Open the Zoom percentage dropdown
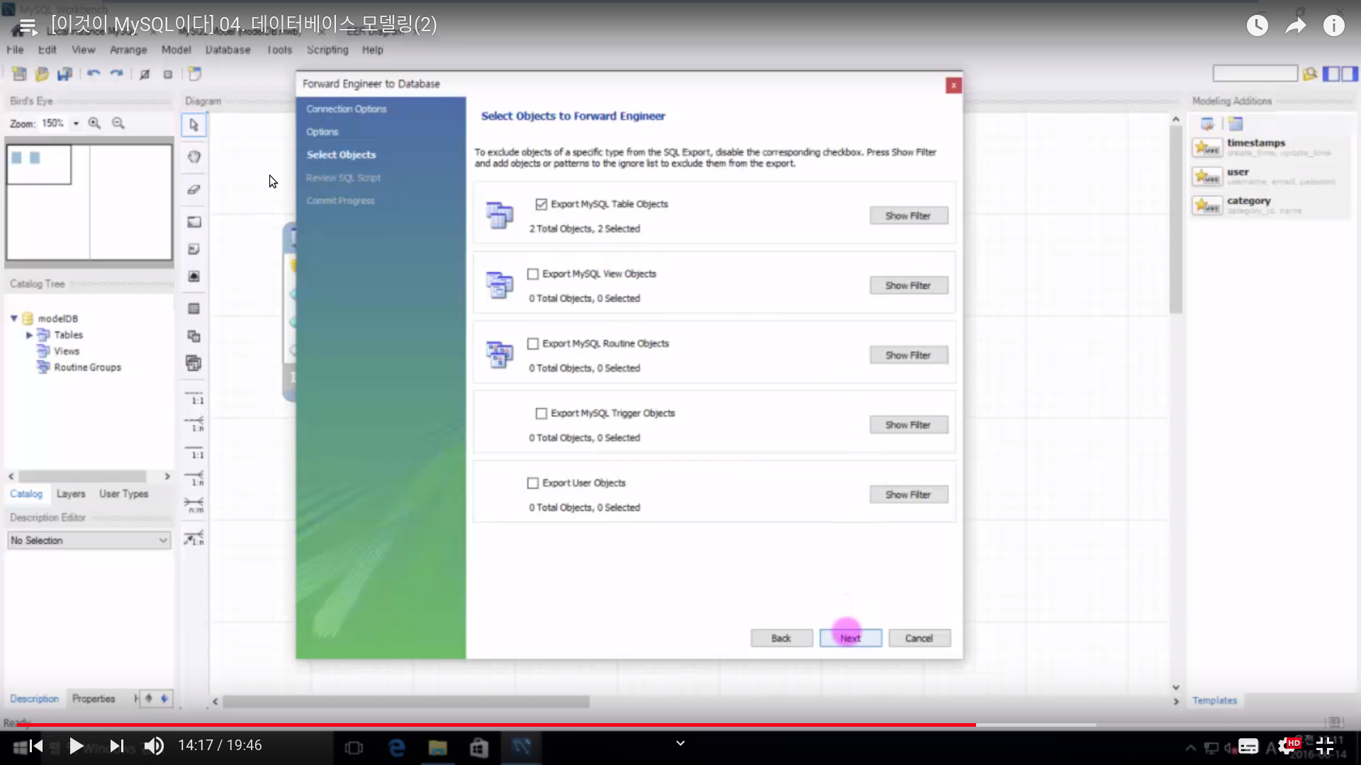The width and height of the screenshot is (1361, 765). 76,123
